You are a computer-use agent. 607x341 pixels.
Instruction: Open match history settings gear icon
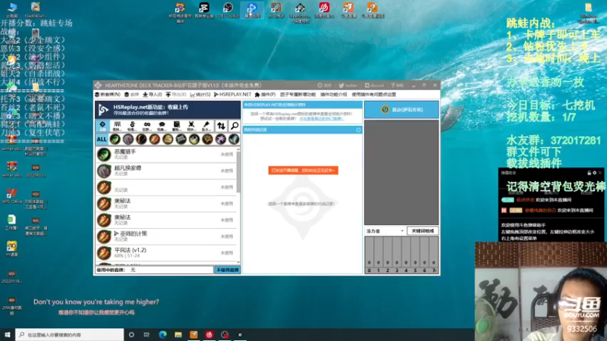pos(358,130)
